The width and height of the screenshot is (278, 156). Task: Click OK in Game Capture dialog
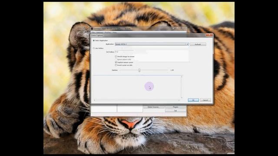pos(193,100)
